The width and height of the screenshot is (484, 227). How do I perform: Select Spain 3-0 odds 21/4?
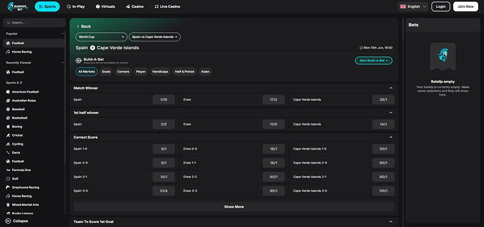(x=163, y=191)
